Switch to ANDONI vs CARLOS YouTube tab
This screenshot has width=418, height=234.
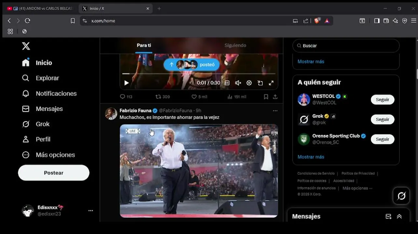click(x=40, y=8)
